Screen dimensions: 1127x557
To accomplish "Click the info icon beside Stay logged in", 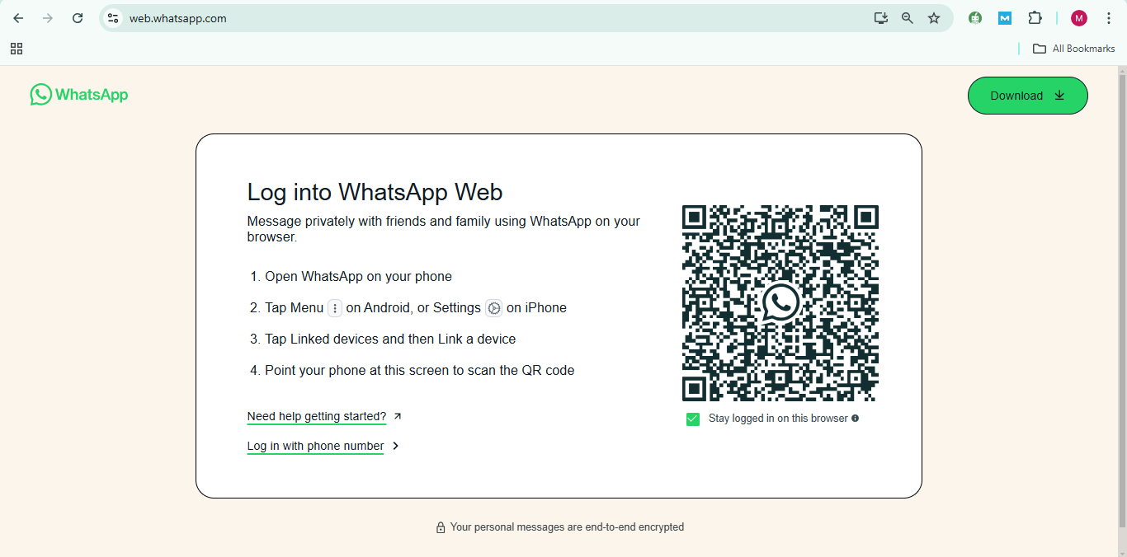I will (x=856, y=418).
